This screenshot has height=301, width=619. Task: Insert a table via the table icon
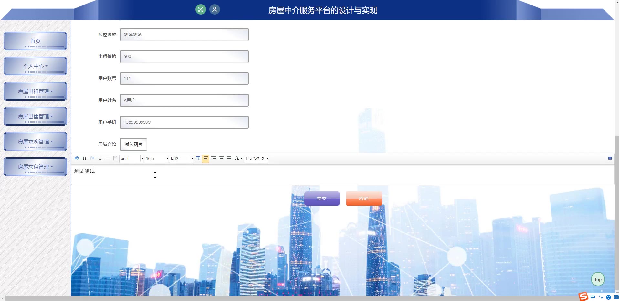(198, 158)
